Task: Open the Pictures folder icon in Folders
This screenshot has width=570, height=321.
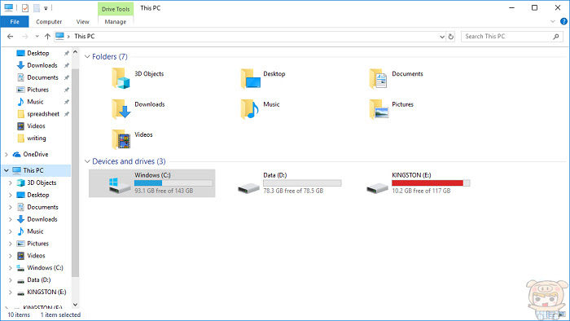Action: point(379,108)
